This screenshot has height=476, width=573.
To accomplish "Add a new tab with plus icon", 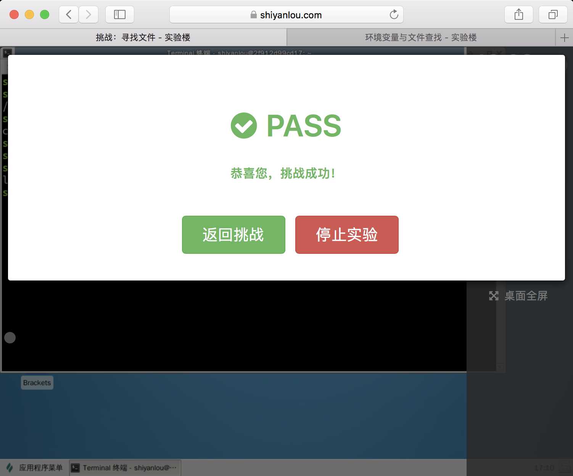I will pos(564,38).
